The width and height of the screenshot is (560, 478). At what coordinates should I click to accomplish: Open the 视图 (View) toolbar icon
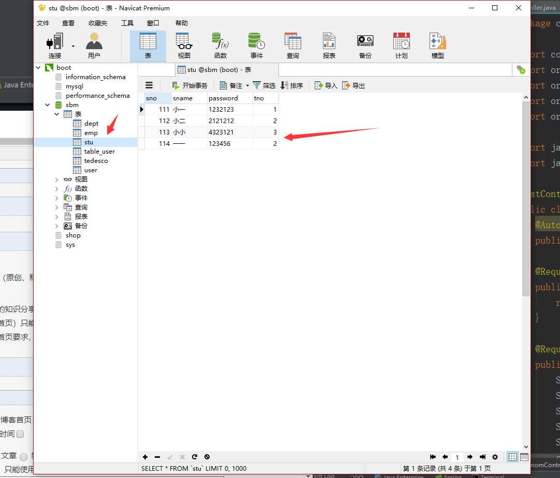(x=184, y=46)
